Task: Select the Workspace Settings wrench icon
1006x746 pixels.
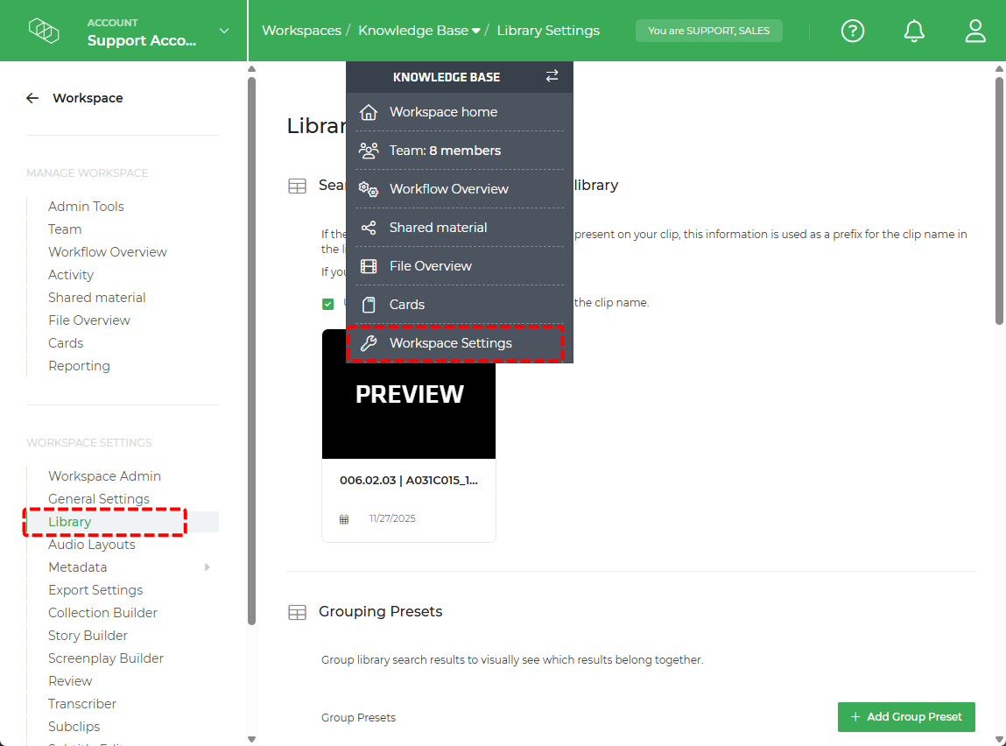Action: click(368, 342)
